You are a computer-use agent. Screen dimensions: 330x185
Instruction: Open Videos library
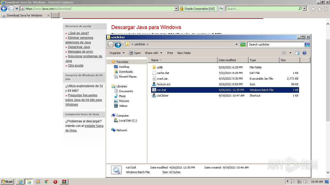pyautogui.click(x=123, y=106)
